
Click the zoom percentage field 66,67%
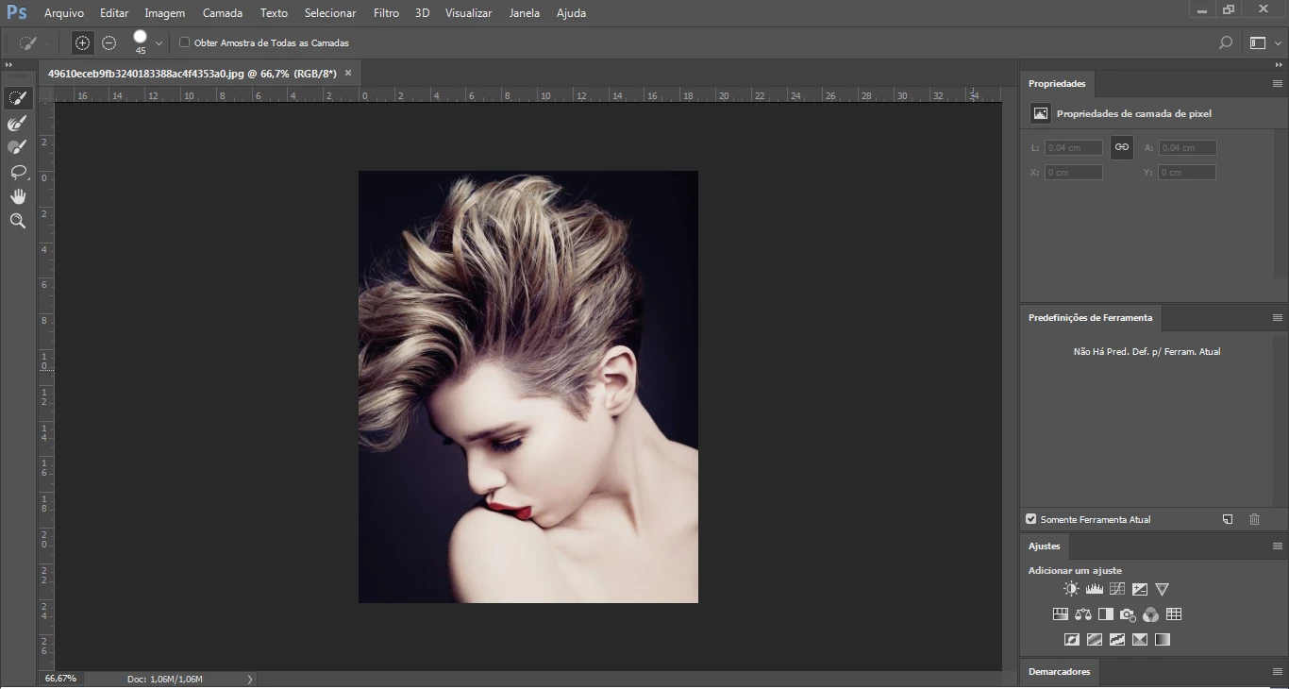coord(60,679)
